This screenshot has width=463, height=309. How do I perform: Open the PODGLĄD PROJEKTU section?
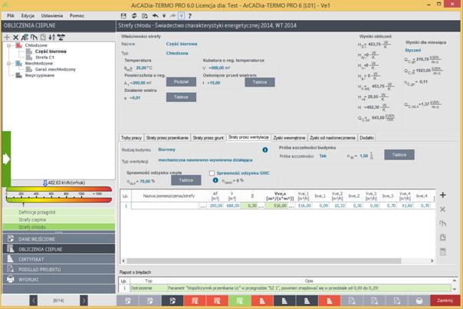59,269
